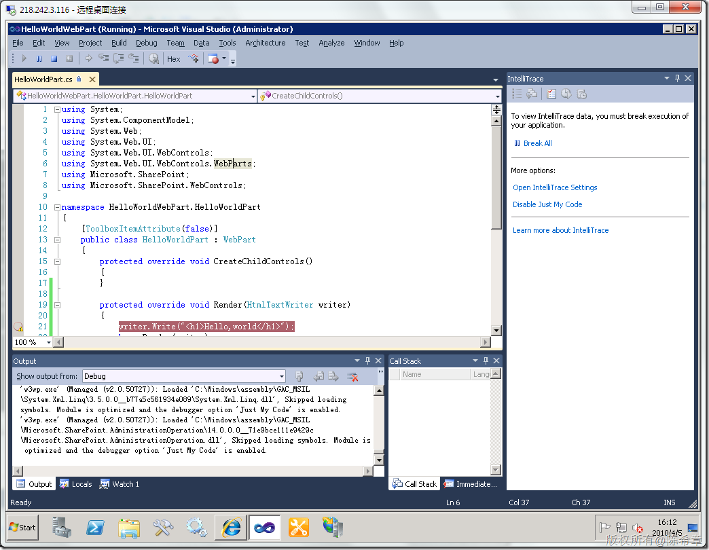Click the Show Next Statement arrow icon

(88, 58)
